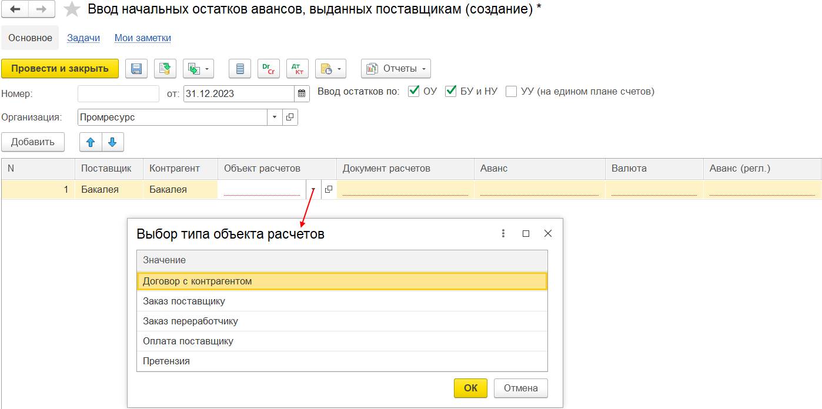Switch to the Задачи tab

[83, 38]
